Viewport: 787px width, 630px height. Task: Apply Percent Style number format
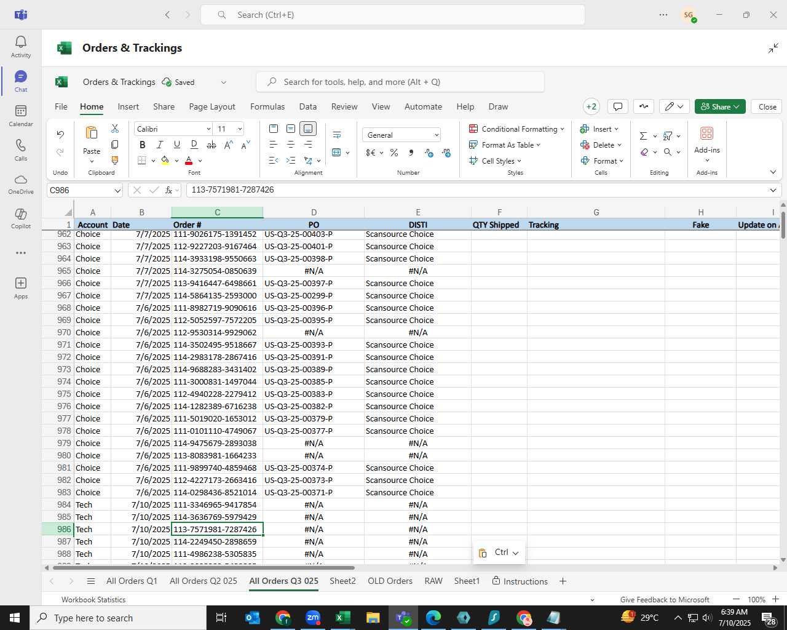coord(394,153)
